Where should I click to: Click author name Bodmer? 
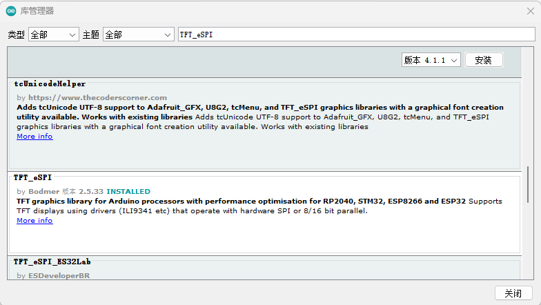point(44,192)
